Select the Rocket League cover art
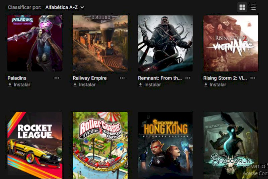268x179 pixels. tap(35, 145)
